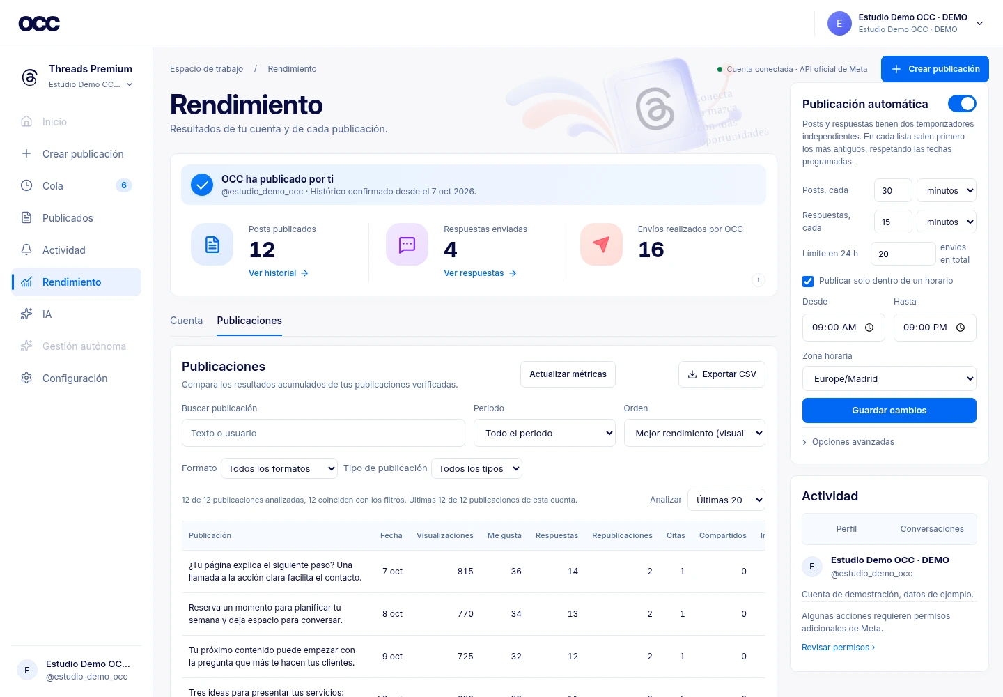Click the Hasta time clock icon
1003x697 pixels.
pos(961,328)
